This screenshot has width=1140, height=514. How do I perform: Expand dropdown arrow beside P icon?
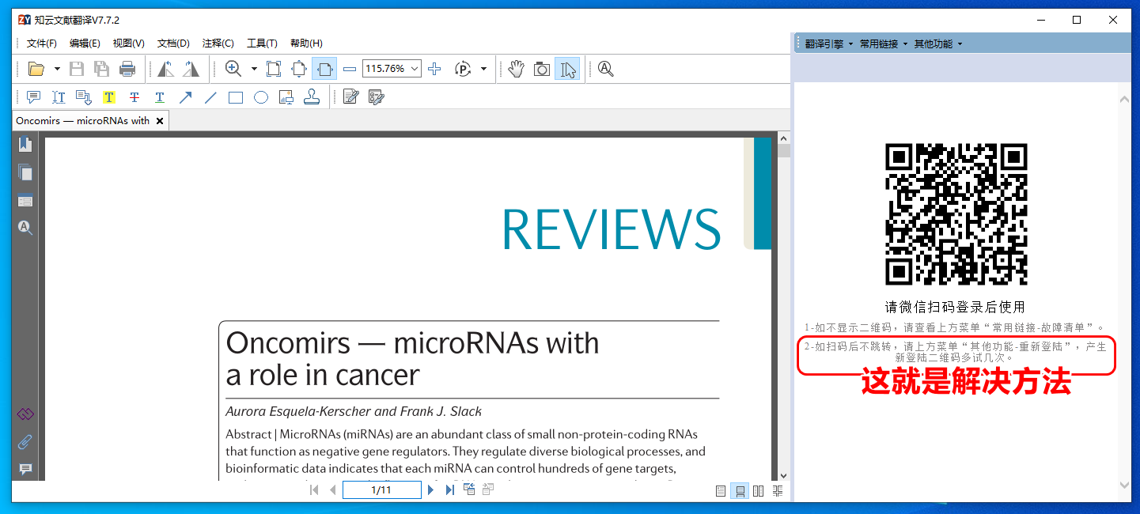click(x=484, y=70)
